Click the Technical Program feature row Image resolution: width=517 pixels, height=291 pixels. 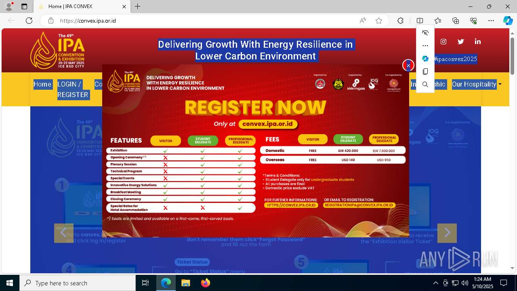click(181, 171)
